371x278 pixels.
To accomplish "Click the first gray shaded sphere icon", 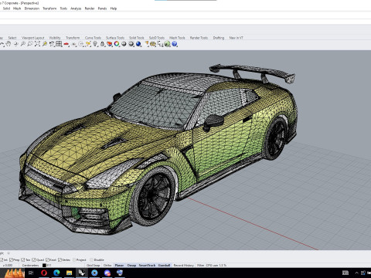I will (x=124, y=44).
